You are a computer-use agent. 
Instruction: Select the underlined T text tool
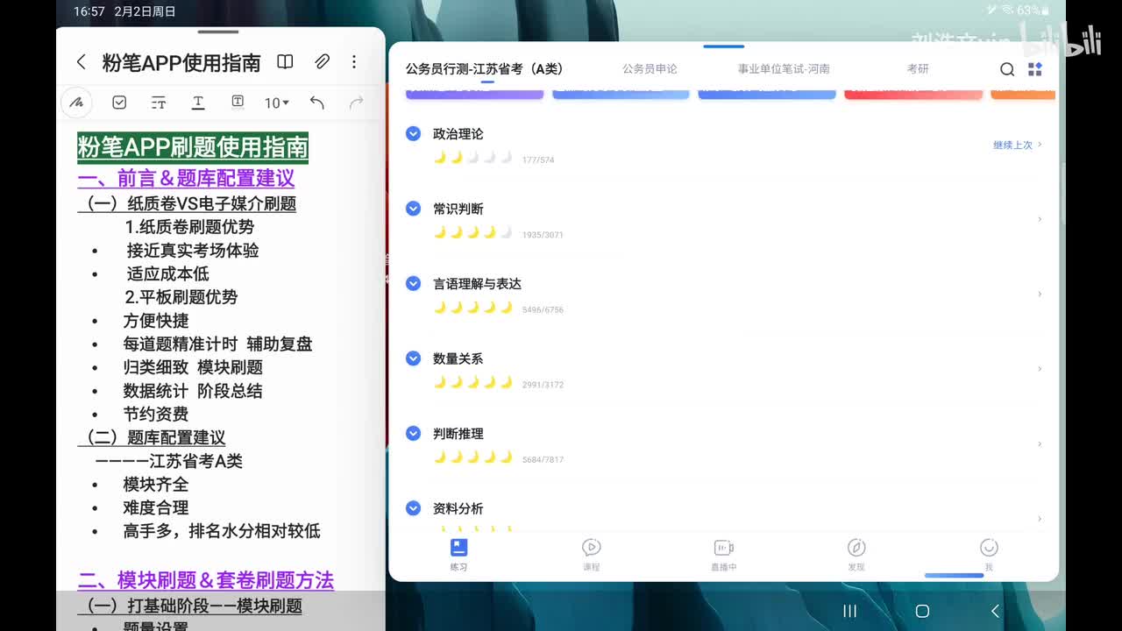point(198,103)
